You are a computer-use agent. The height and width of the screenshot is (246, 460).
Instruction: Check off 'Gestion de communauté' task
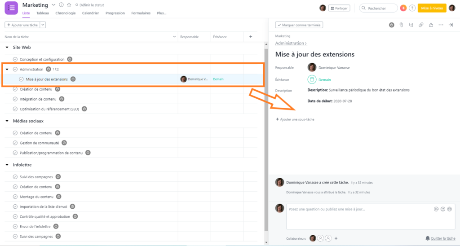(x=15, y=143)
